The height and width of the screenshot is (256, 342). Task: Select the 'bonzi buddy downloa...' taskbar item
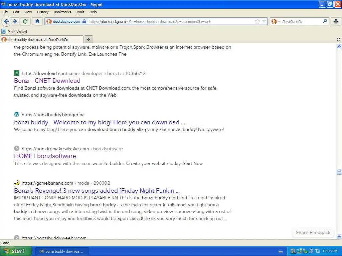click(61, 251)
